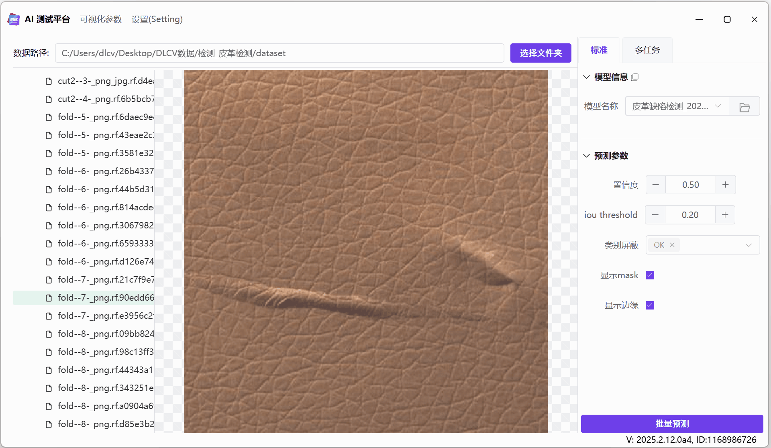
Task: Click the file icon of fold--7-_png.rf.21c7f9e7
Action: [x=49, y=280]
